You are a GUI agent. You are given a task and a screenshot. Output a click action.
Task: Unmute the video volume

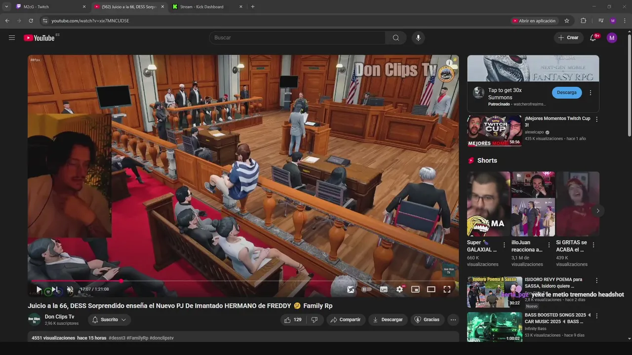point(70,289)
